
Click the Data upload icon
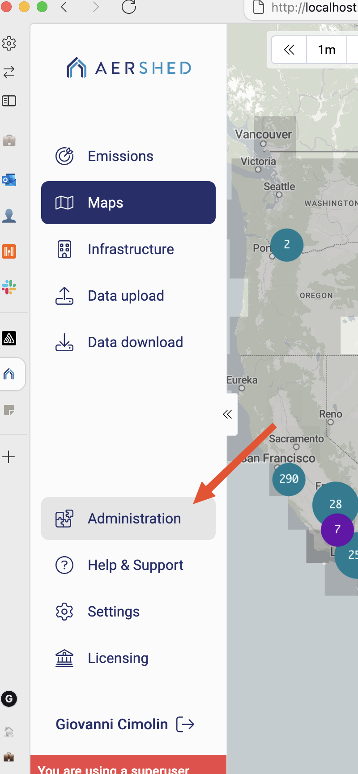[64, 296]
